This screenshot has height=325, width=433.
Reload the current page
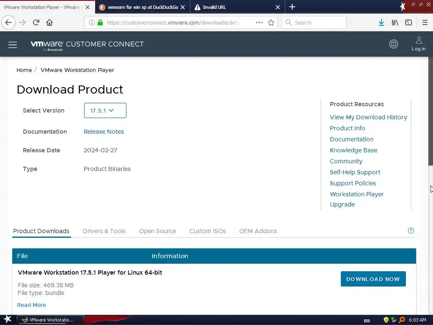coord(36,22)
